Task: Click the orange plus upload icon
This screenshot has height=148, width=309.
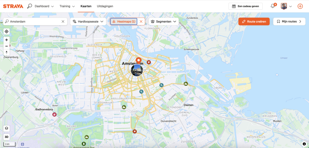Action: (x=300, y=6)
